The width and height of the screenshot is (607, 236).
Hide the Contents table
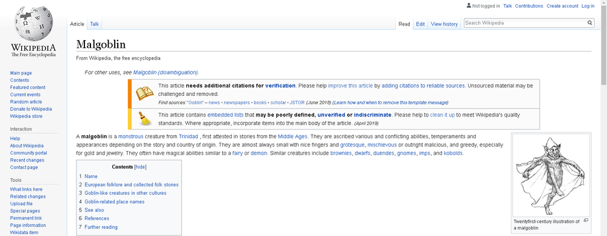140,167
